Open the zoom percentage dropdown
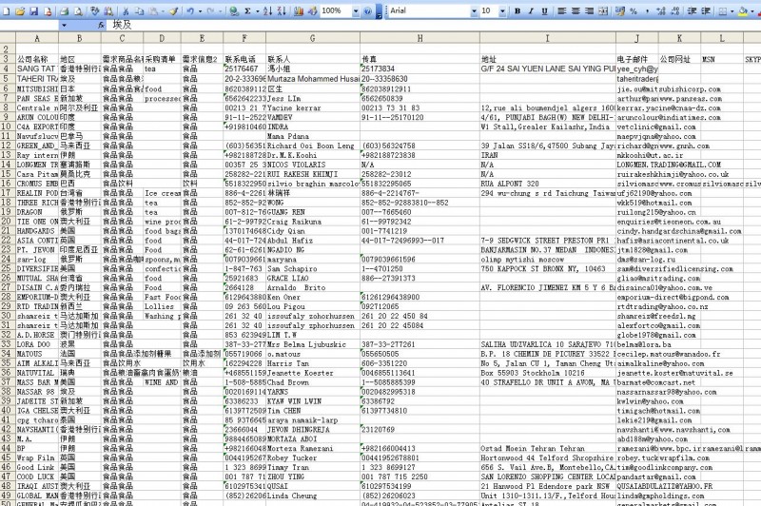 [x=356, y=11]
